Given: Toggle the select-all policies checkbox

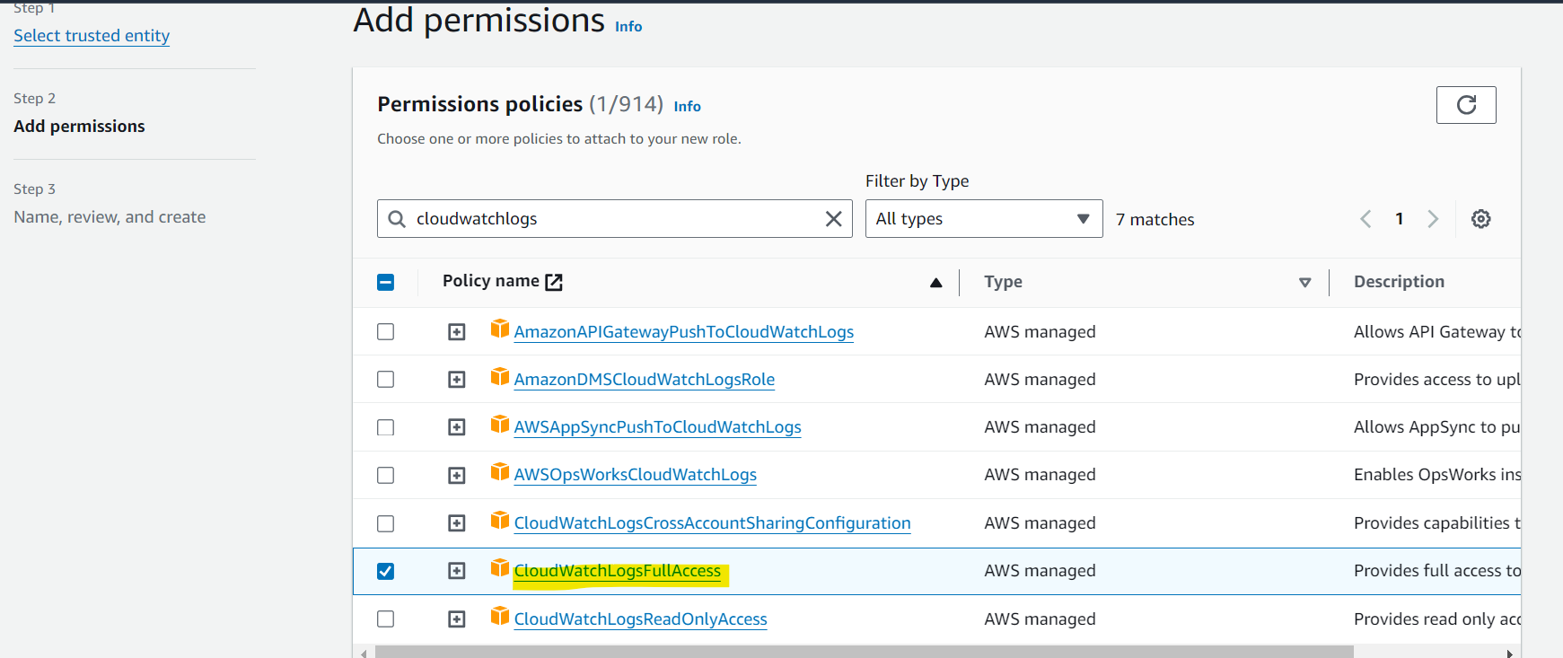Looking at the screenshot, I should [386, 283].
